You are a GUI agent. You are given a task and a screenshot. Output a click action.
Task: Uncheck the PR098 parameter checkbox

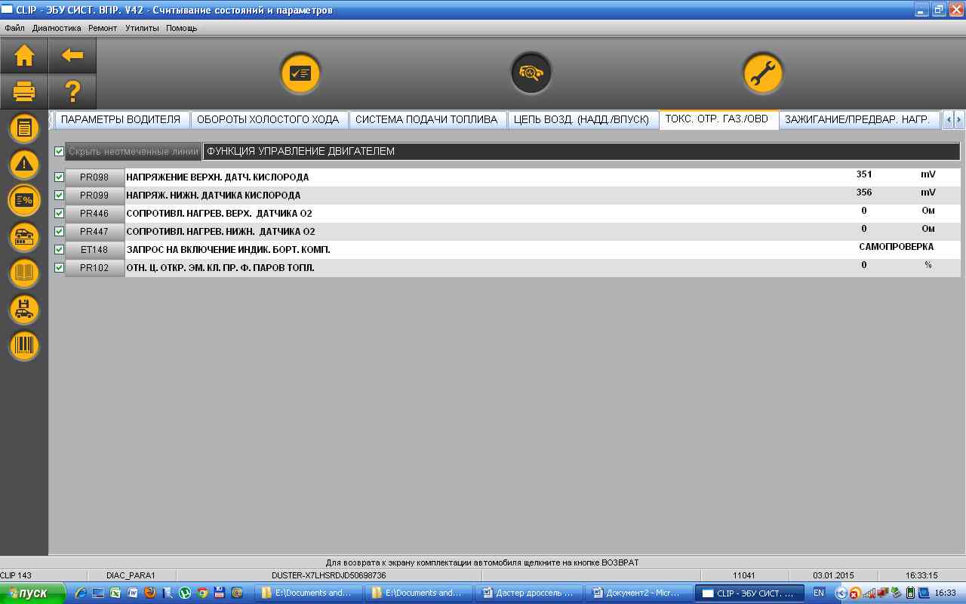click(x=60, y=177)
